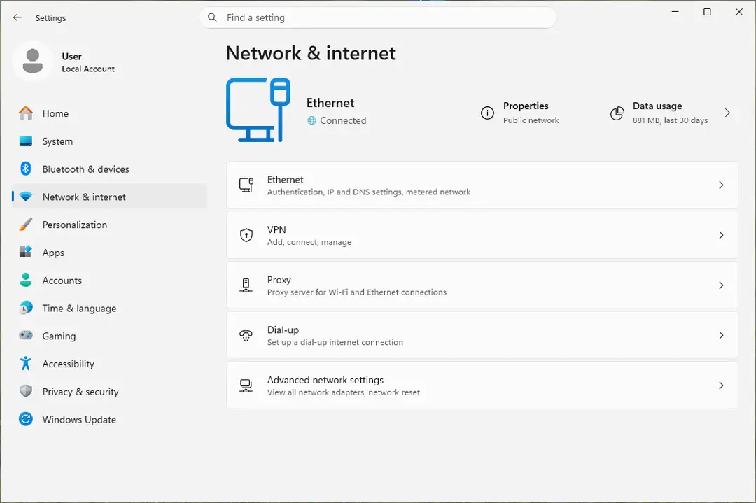Viewport: 756px width, 503px height.
Task: Expand Data usage with its chevron
Action: coord(727,113)
